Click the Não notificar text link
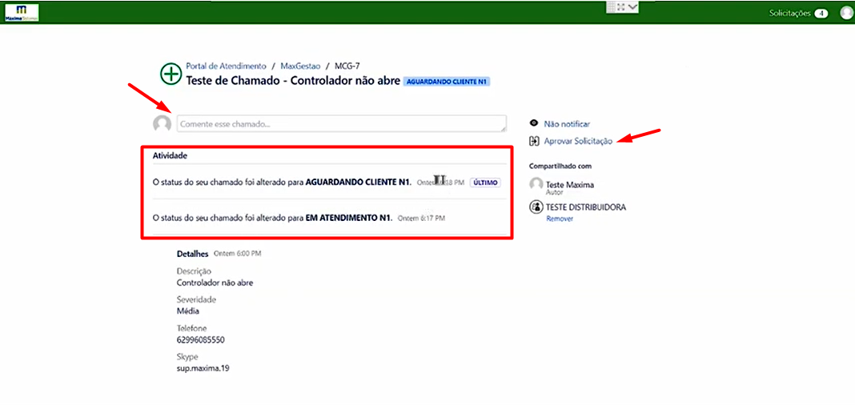 (x=567, y=124)
